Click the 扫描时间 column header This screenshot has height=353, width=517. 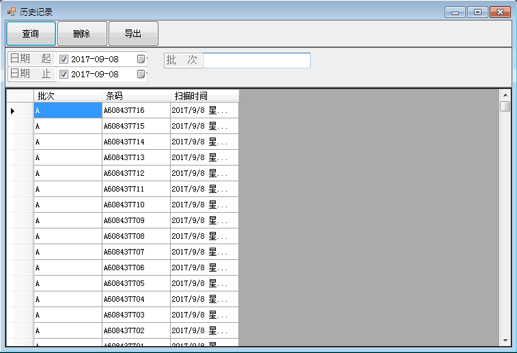[x=204, y=96]
